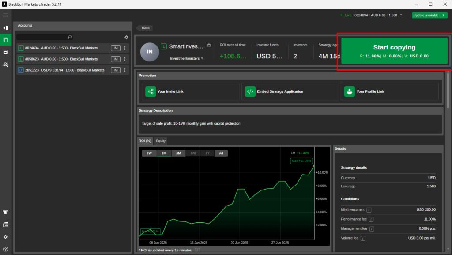Click the Leverage 1:500 value
The image size is (452, 255).
click(431, 186)
